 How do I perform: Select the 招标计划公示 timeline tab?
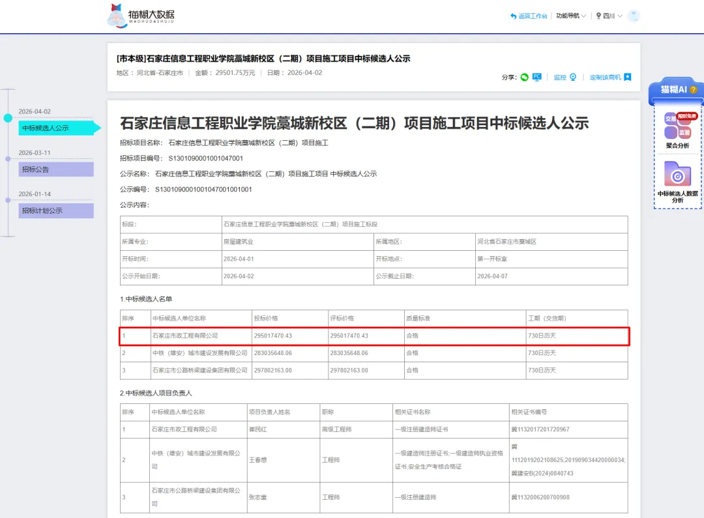[x=56, y=210]
